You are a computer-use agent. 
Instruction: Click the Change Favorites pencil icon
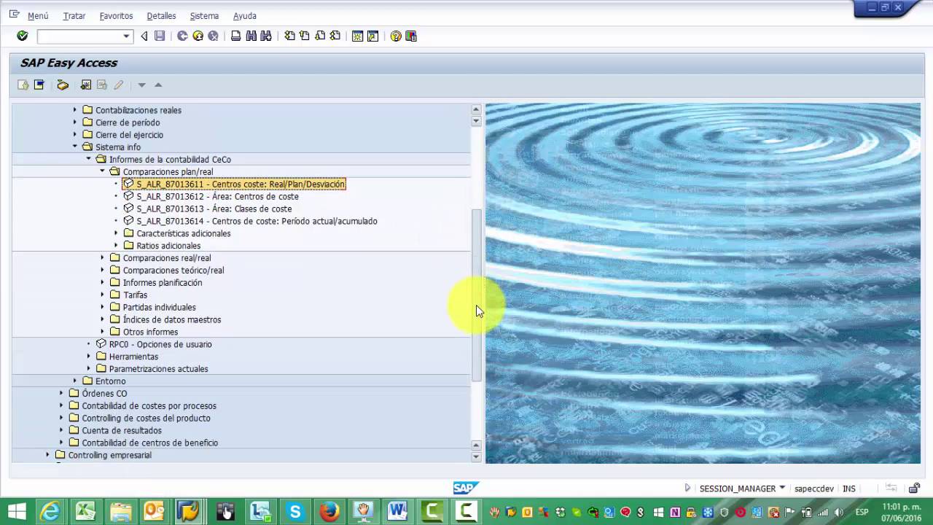point(118,85)
